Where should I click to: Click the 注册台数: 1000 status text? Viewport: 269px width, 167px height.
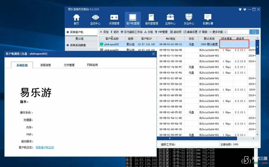click(229, 144)
